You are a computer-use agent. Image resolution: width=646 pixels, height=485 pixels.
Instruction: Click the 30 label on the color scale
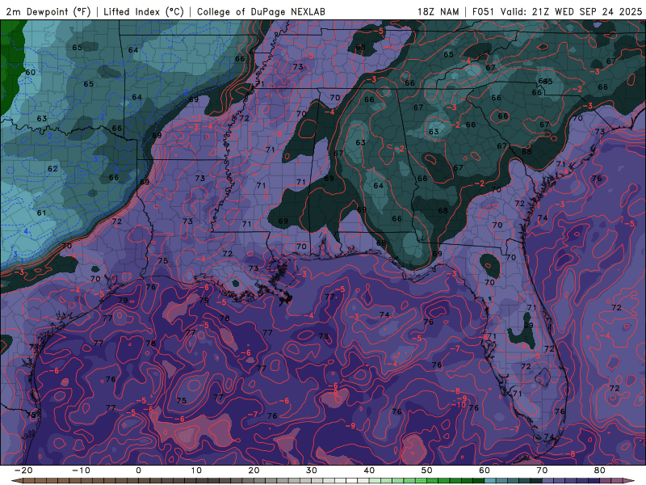(312, 470)
